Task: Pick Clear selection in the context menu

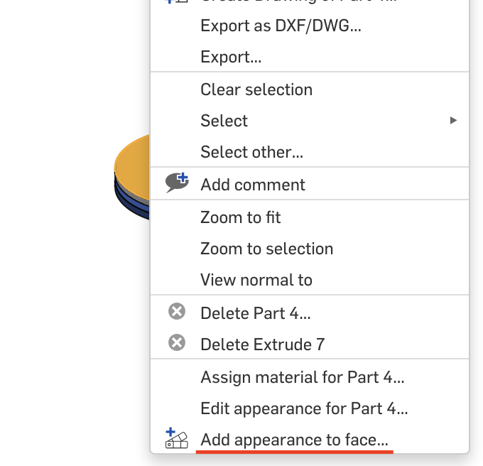Action: point(256,90)
